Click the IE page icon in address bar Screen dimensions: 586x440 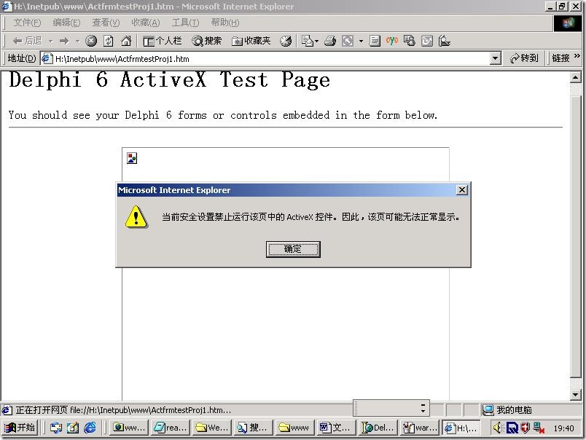47,58
